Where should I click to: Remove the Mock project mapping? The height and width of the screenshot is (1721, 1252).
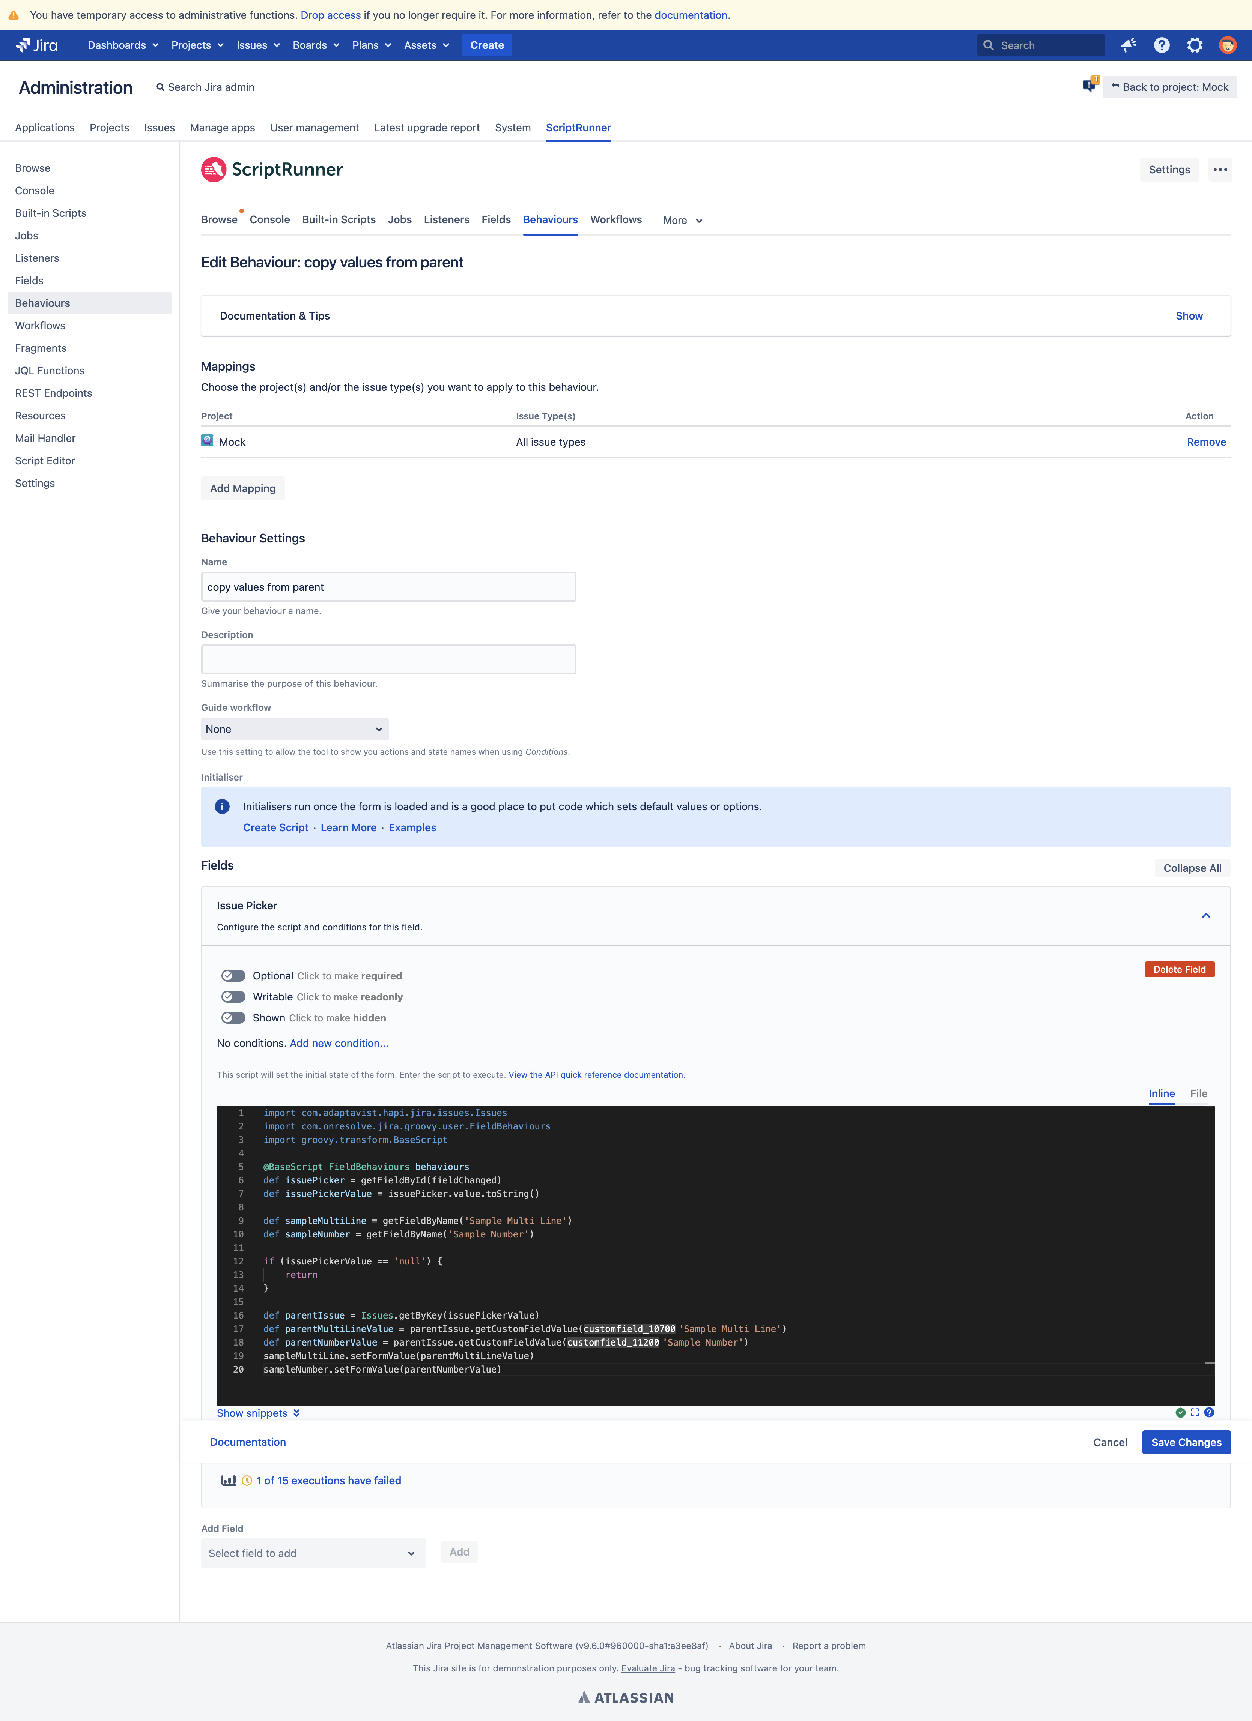[1207, 442]
